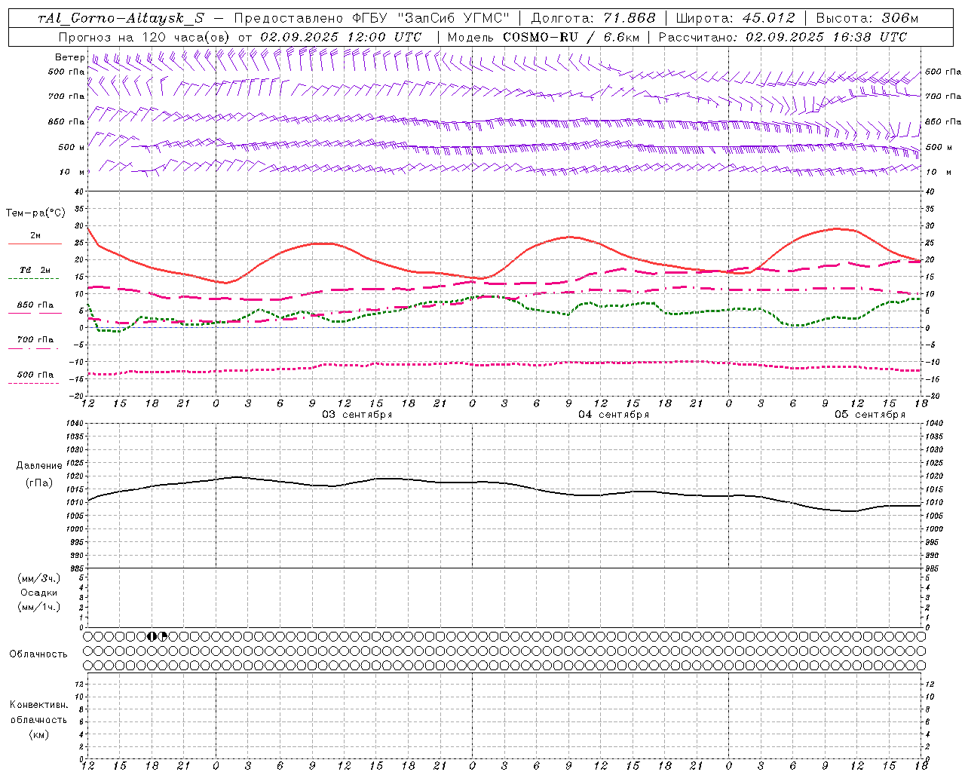Click the "Конвективн." convective cloud label
The width and height of the screenshot is (965, 772).
coord(38,705)
